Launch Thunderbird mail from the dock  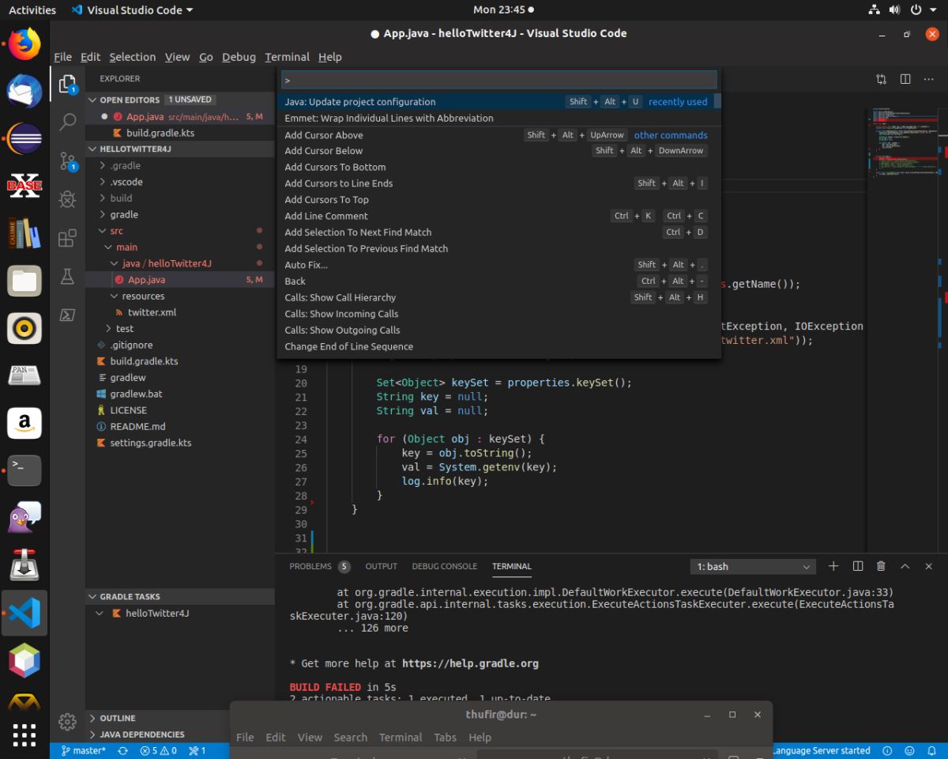point(24,91)
